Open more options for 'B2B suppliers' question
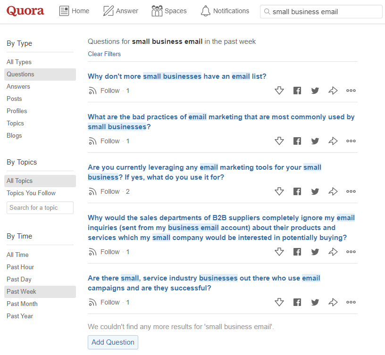The height and width of the screenshot is (355, 385). pos(351,252)
